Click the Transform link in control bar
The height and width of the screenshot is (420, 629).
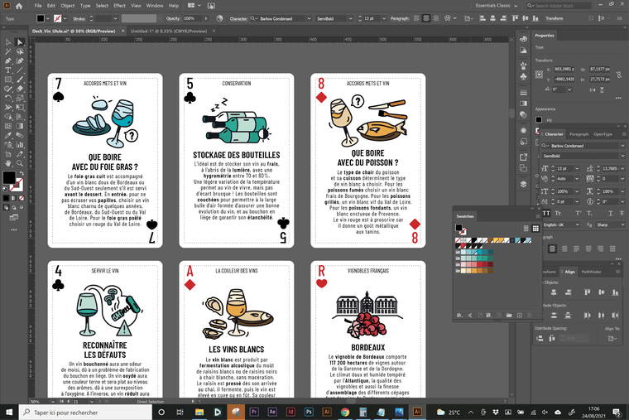554,18
